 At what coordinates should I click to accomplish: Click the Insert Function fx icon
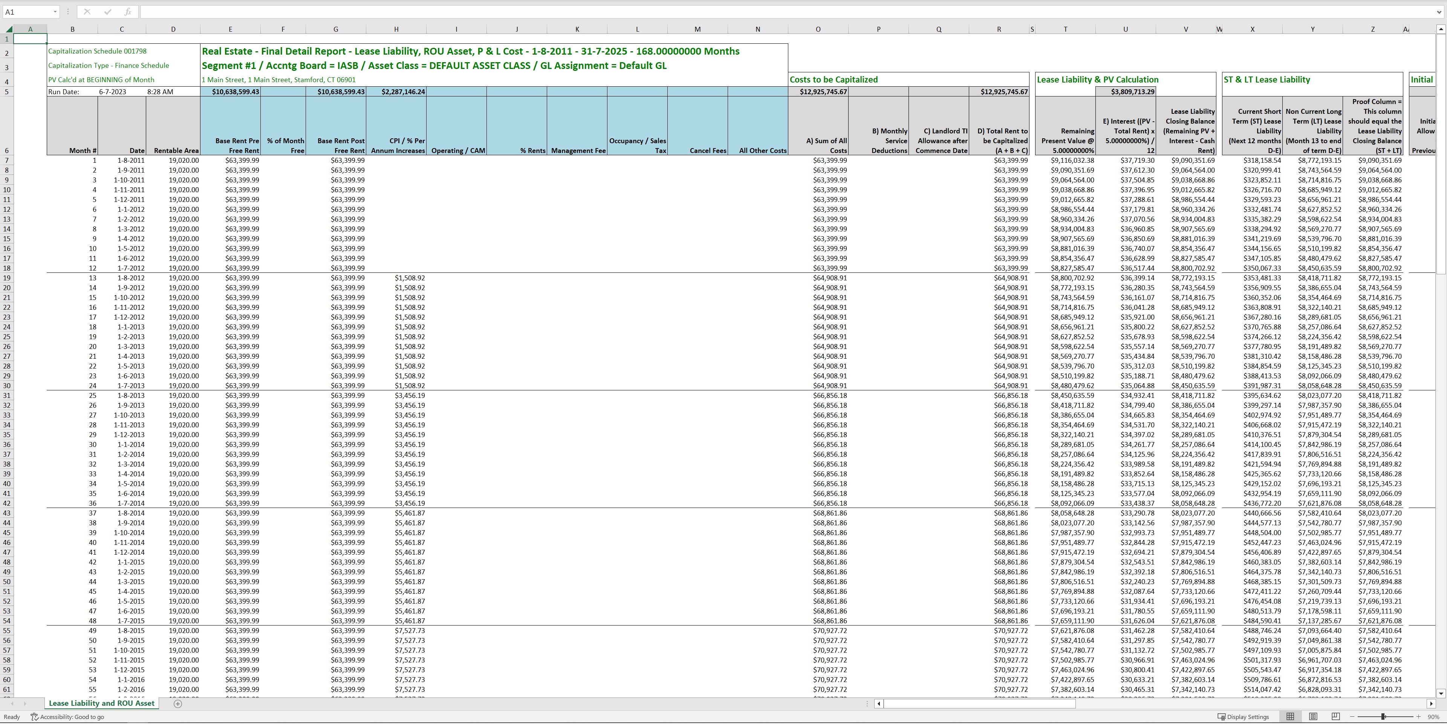click(x=127, y=12)
